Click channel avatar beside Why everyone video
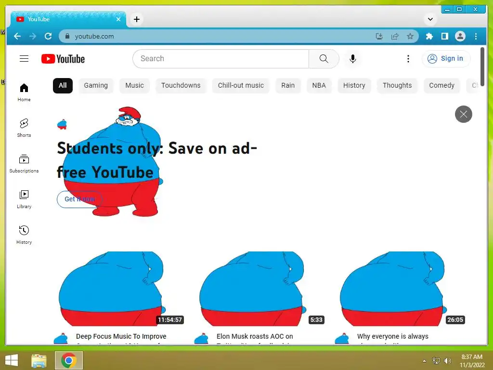The image size is (493, 370). [x=342, y=339]
